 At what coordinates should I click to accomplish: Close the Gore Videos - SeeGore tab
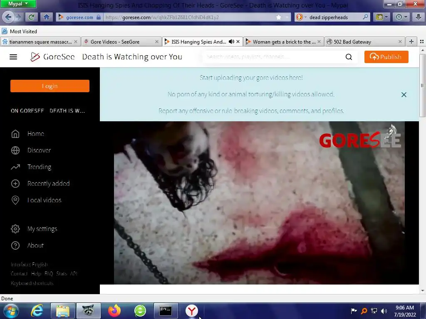click(x=156, y=42)
